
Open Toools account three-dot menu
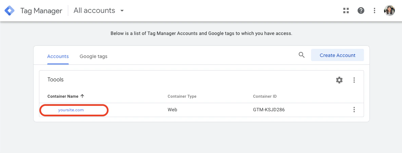[354, 80]
